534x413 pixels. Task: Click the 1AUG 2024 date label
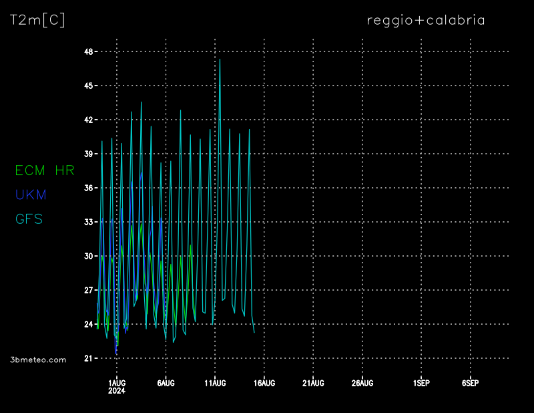(x=117, y=386)
